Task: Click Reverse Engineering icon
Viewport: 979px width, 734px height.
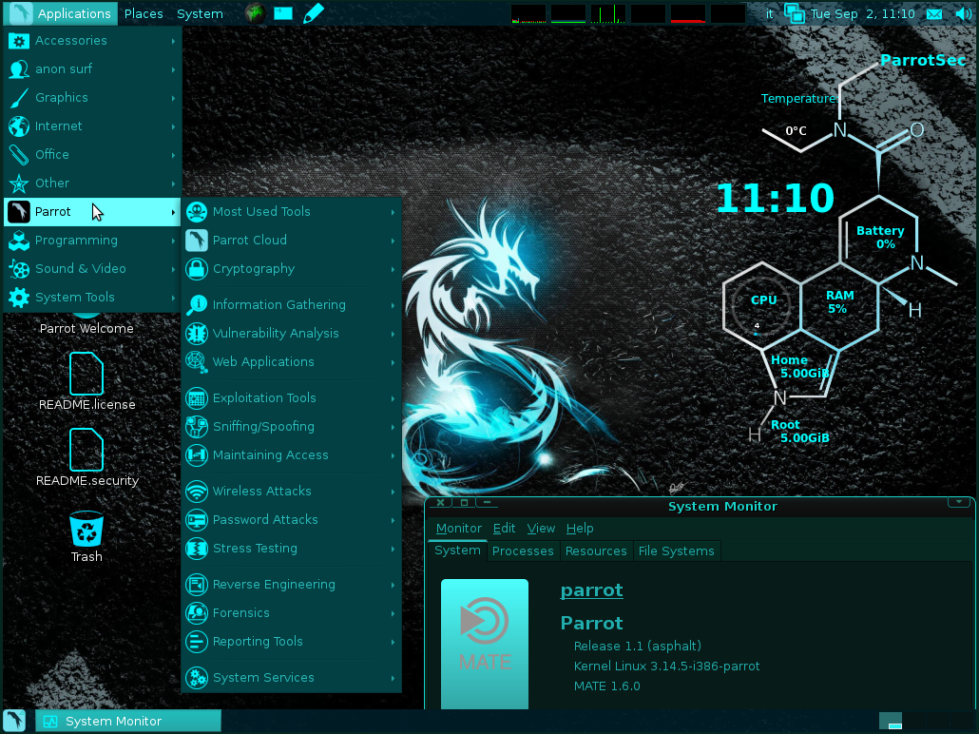Action: click(x=197, y=585)
